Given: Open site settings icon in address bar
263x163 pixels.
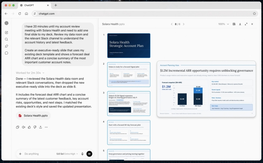Looking at the screenshot, I should point(35,14).
